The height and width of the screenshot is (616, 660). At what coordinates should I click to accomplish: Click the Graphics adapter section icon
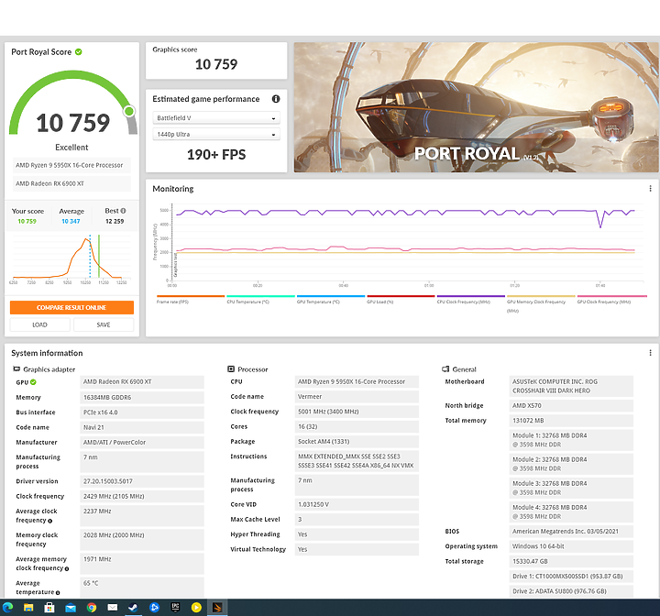click(16, 369)
